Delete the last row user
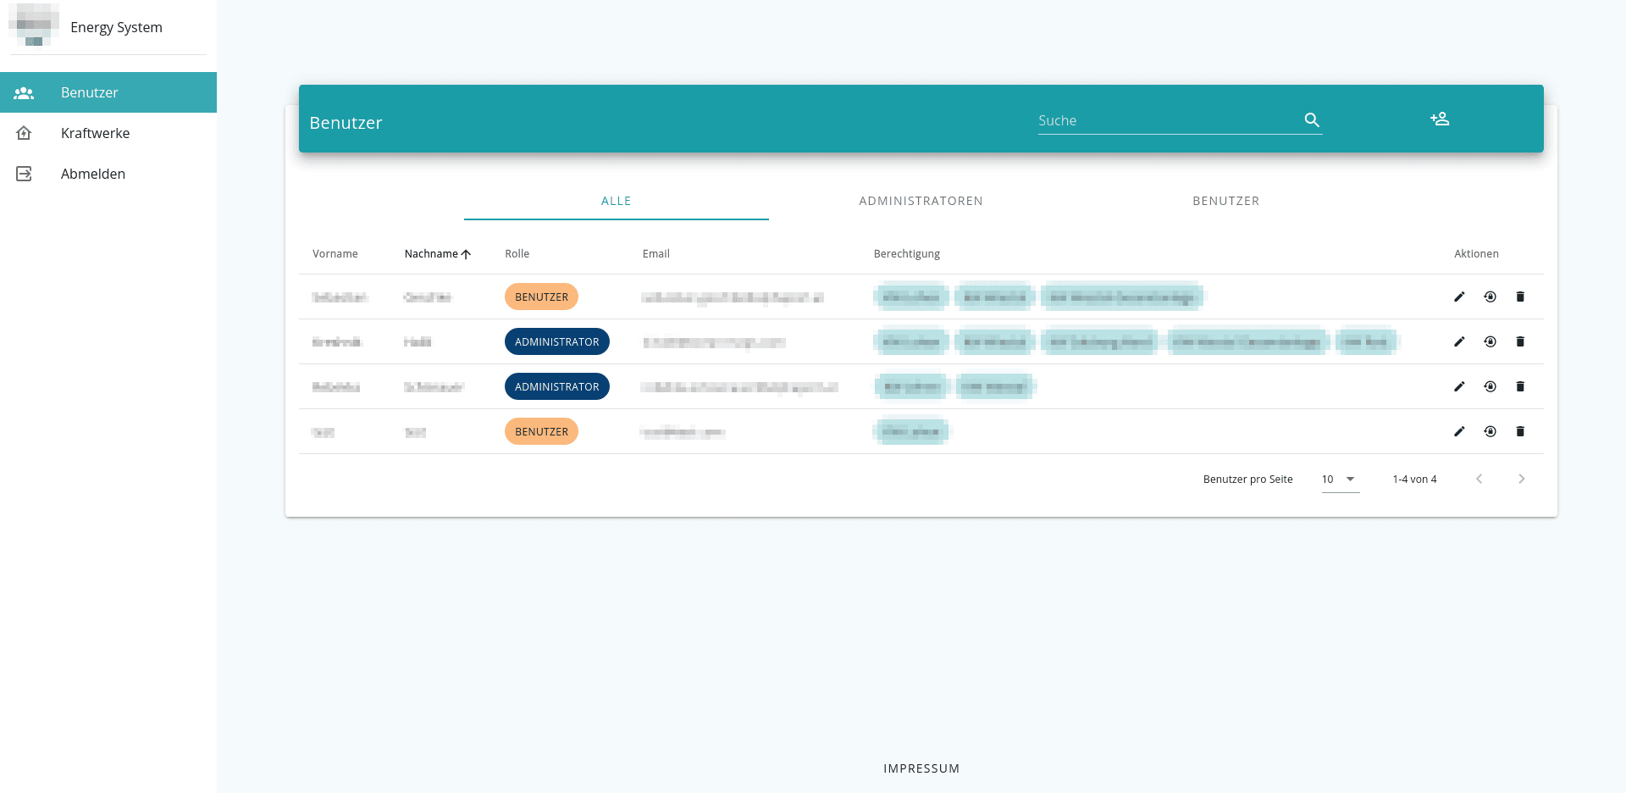The height and width of the screenshot is (793, 1626). click(x=1520, y=431)
